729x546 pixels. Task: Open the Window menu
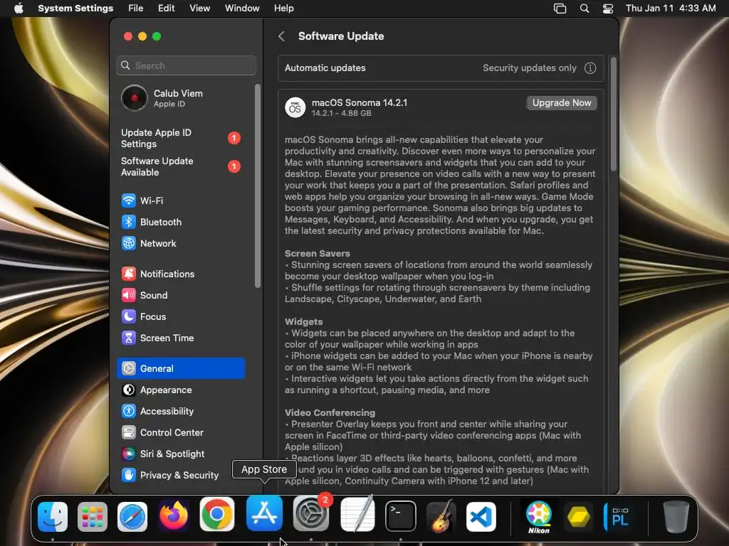[x=242, y=9]
